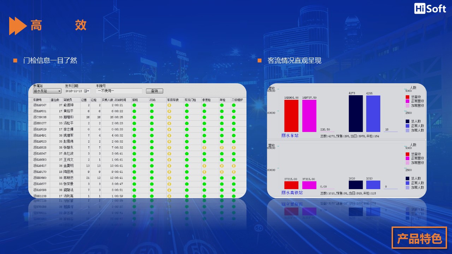Click 正班营收 magenta swatch in 丽水东站 chart
This screenshot has height=254, width=452.
tap(407, 101)
